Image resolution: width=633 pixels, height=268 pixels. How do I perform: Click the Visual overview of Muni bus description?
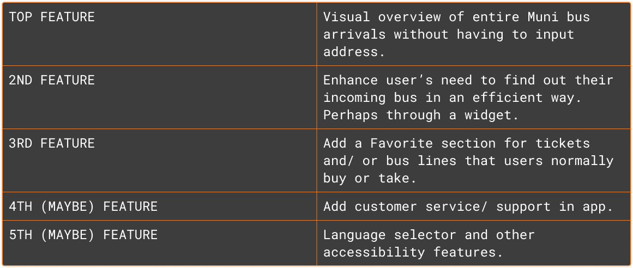click(474, 34)
